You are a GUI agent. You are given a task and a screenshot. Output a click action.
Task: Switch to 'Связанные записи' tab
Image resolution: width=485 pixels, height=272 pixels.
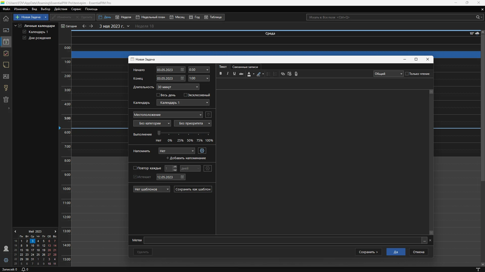(245, 67)
